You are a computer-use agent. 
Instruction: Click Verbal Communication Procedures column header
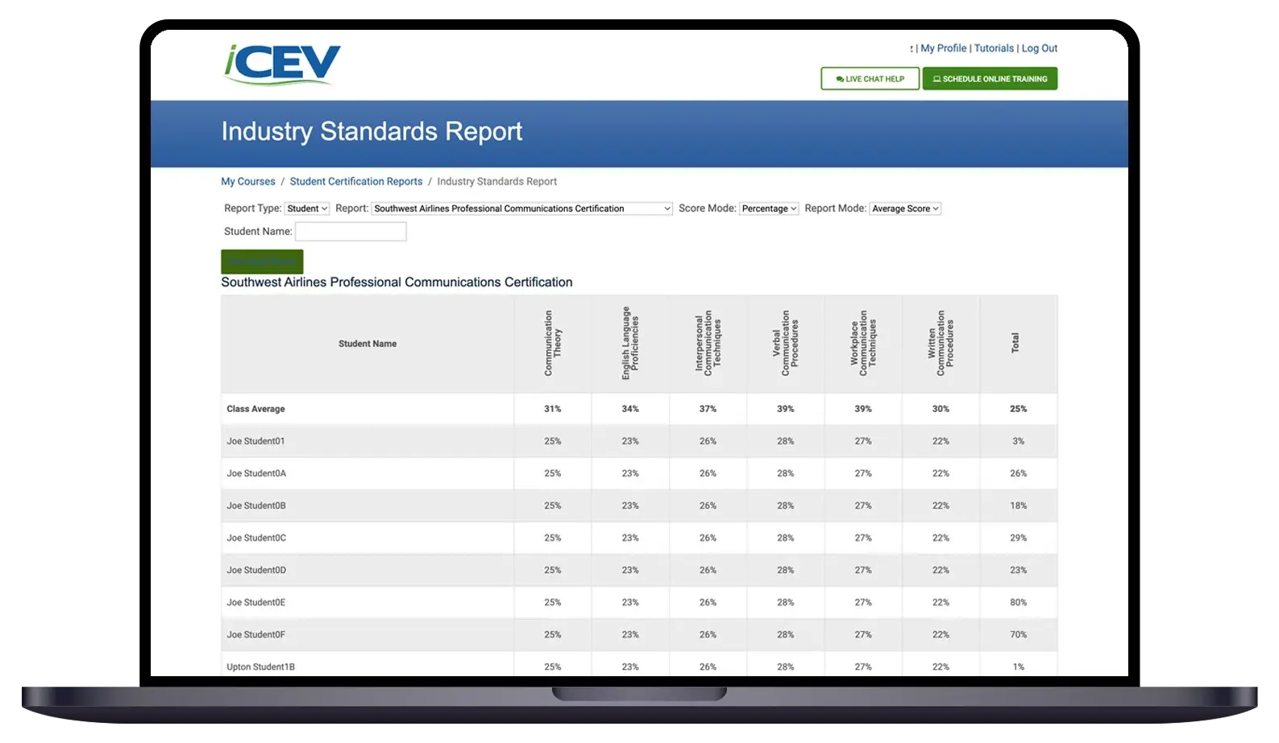click(x=785, y=344)
